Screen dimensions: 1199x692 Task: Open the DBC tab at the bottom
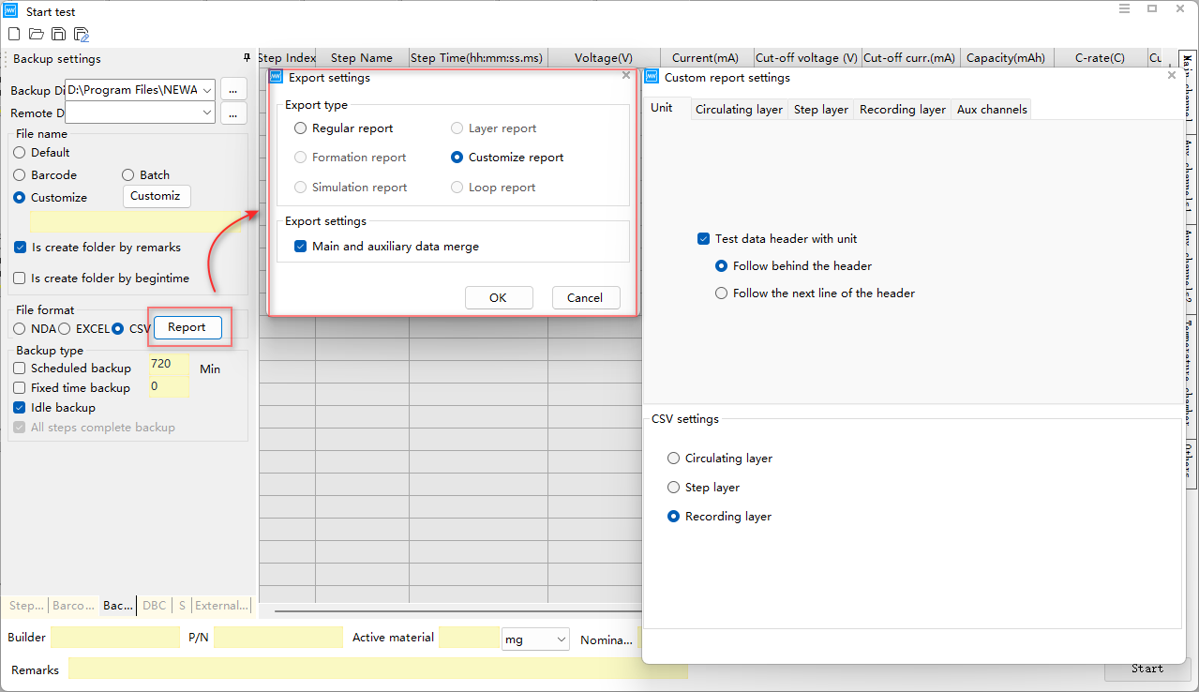[154, 605]
